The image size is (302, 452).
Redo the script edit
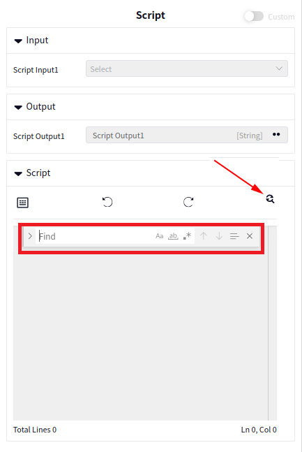pos(188,202)
